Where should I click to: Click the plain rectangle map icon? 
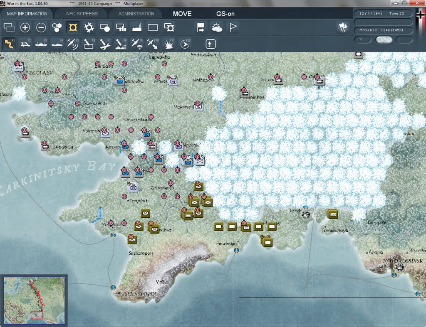153,27
